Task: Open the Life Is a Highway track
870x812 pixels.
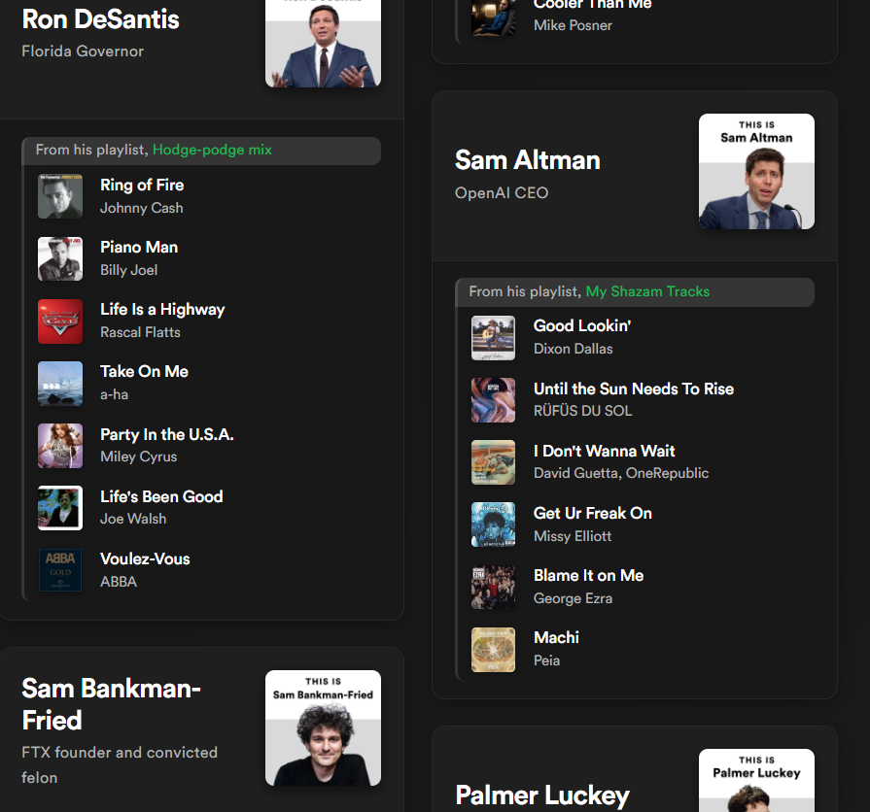Action: click(x=162, y=309)
